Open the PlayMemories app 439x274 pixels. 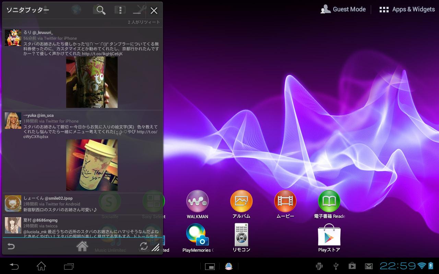pyautogui.click(x=198, y=238)
